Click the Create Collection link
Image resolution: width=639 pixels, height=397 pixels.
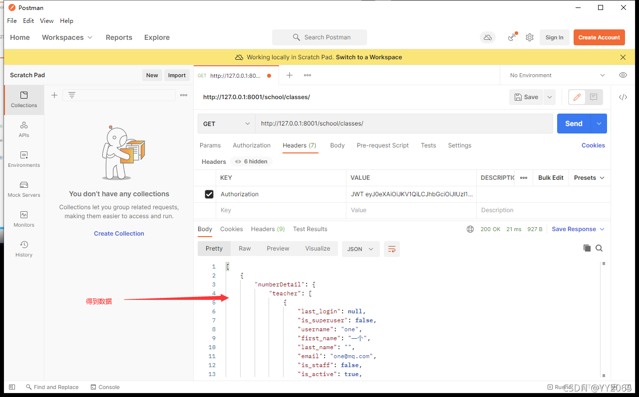119,233
